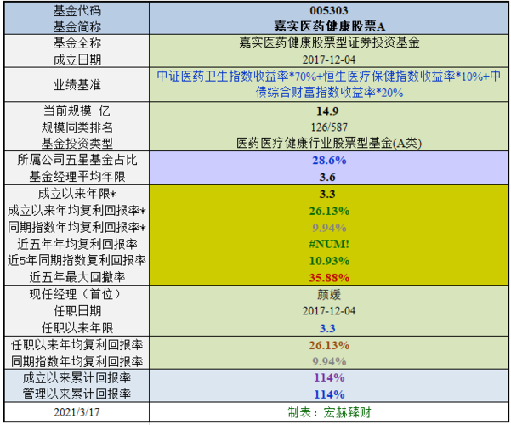
Task: Select type 医药医疗健康行业股票型基金(A类)
Action: (x=329, y=143)
